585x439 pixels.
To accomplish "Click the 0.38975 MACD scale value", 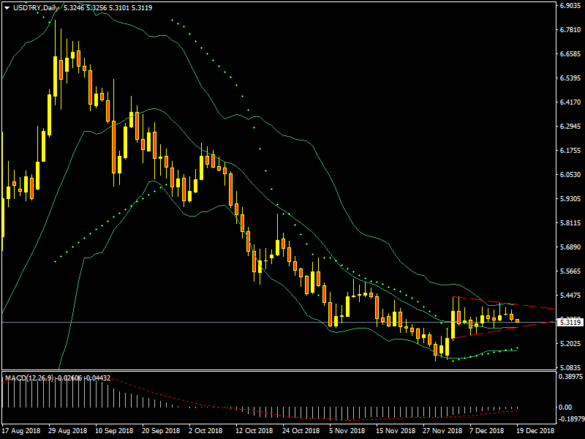I will coord(570,376).
